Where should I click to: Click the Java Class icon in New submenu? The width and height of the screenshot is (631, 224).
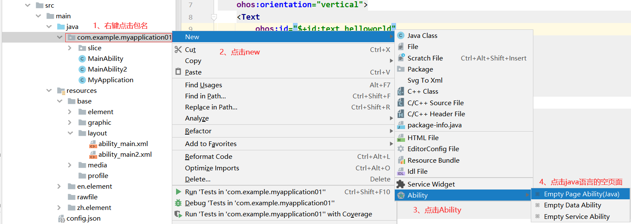[401, 36]
